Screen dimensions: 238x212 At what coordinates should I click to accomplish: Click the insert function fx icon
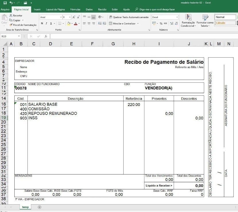point(46,36)
